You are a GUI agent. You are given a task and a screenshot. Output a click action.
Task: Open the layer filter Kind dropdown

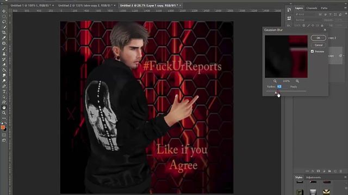point(305,15)
